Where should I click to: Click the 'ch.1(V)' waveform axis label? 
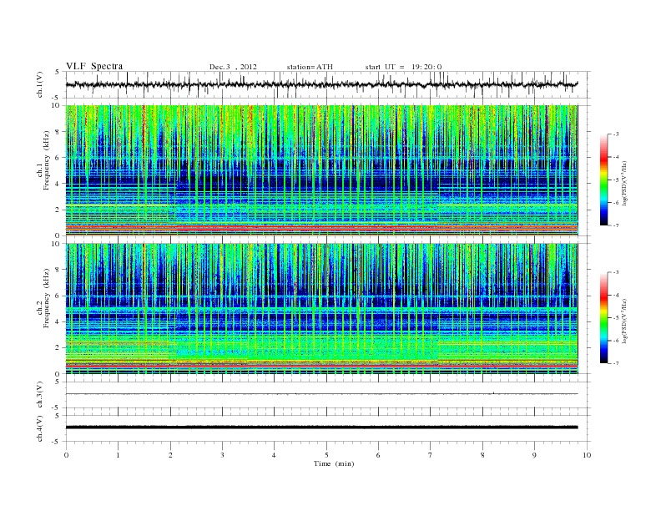tap(40, 86)
